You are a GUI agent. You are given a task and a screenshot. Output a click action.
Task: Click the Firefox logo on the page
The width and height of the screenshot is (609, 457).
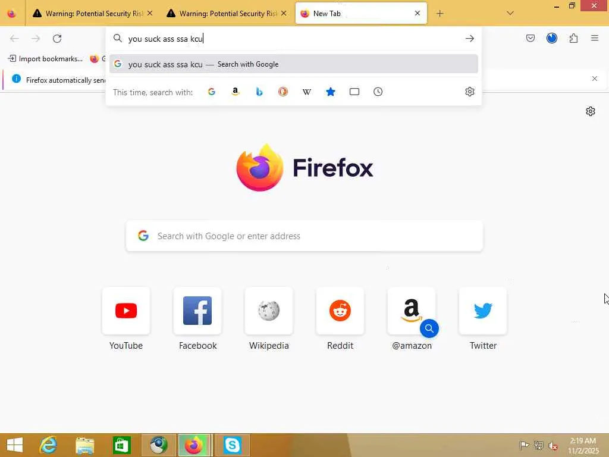click(259, 167)
